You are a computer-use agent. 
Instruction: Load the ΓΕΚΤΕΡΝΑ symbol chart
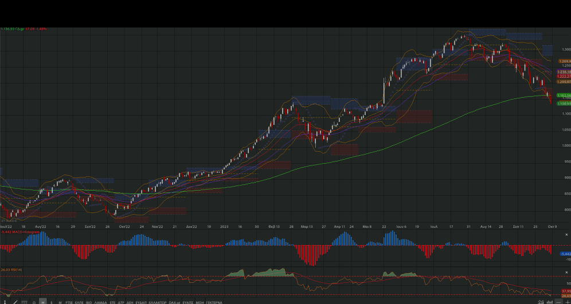214,302
